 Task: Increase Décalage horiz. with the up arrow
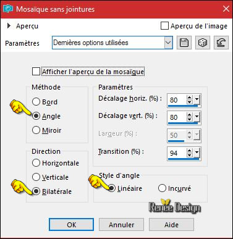pyautogui.click(x=190, y=98)
